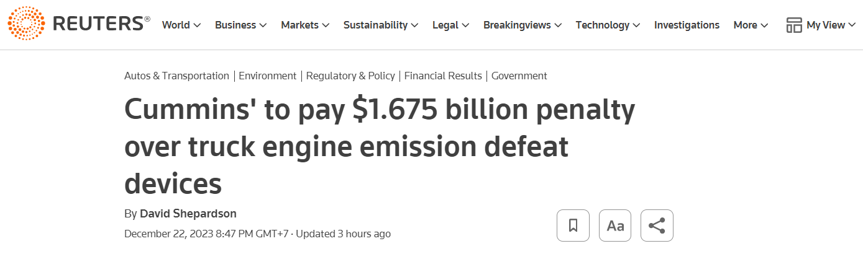Open the More navigation menu
Viewport: 863px width, 254px height.
coord(751,25)
